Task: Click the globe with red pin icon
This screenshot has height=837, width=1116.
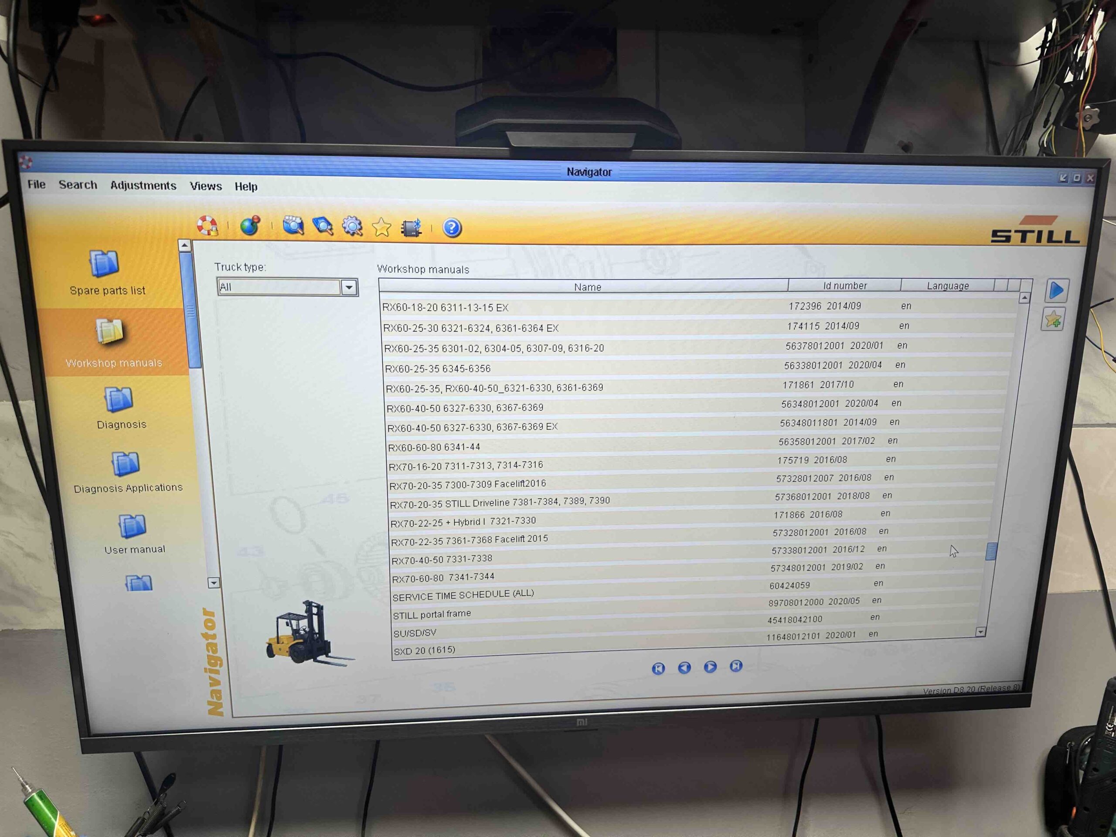Action: tap(250, 225)
